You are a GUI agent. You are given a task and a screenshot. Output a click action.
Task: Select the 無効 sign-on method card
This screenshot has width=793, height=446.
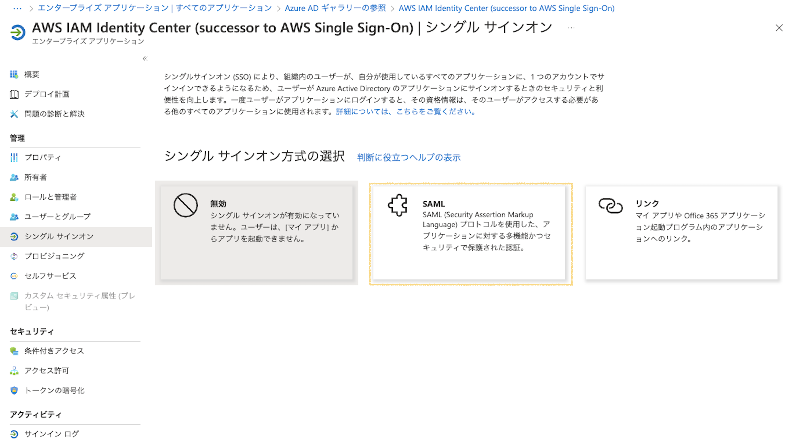click(x=256, y=233)
